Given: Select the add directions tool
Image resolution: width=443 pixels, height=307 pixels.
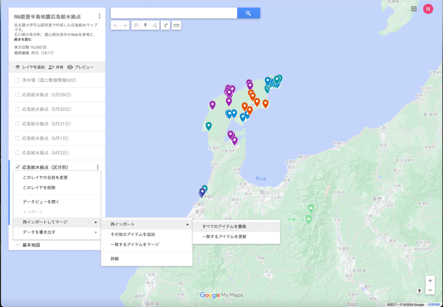Looking at the screenshot, I should point(165,26).
